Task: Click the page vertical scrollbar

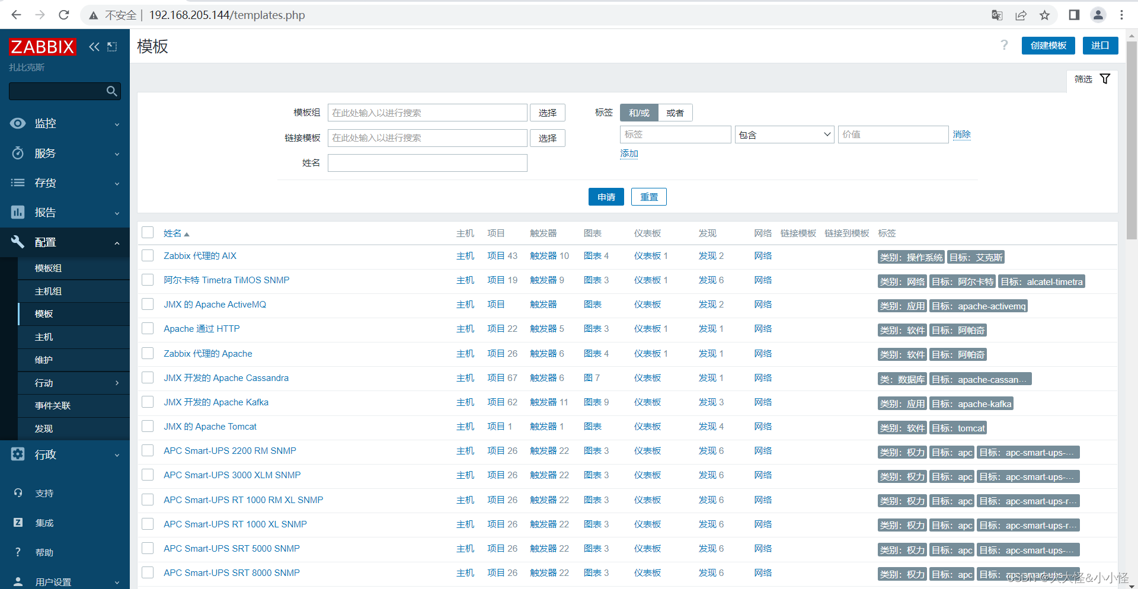Action: 1131,140
